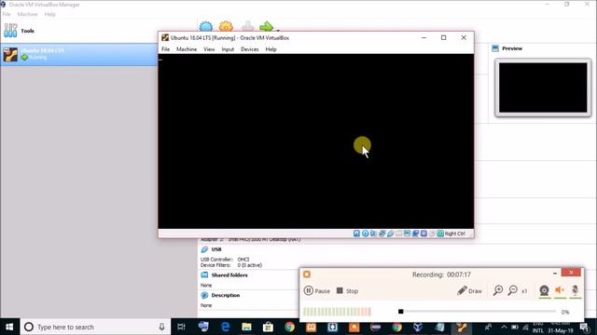Open Microsoft Store from the taskbar
Screen dimensions: 597x335
268,327
